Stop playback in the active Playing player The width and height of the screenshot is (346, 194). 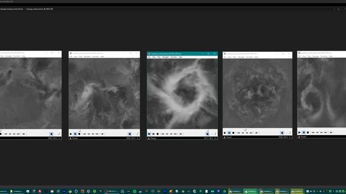[157, 134]
